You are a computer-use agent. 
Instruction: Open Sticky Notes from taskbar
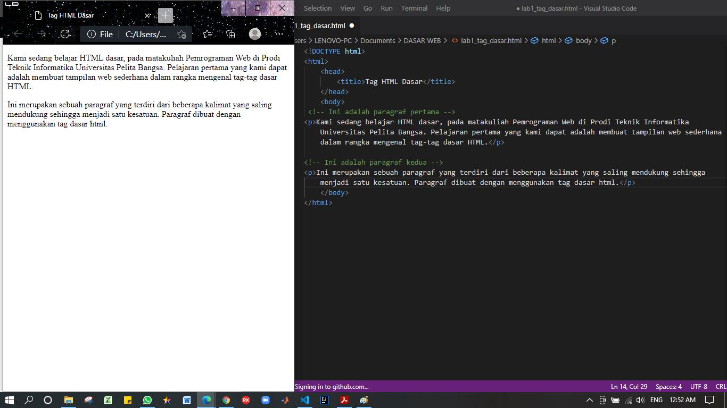128,400
